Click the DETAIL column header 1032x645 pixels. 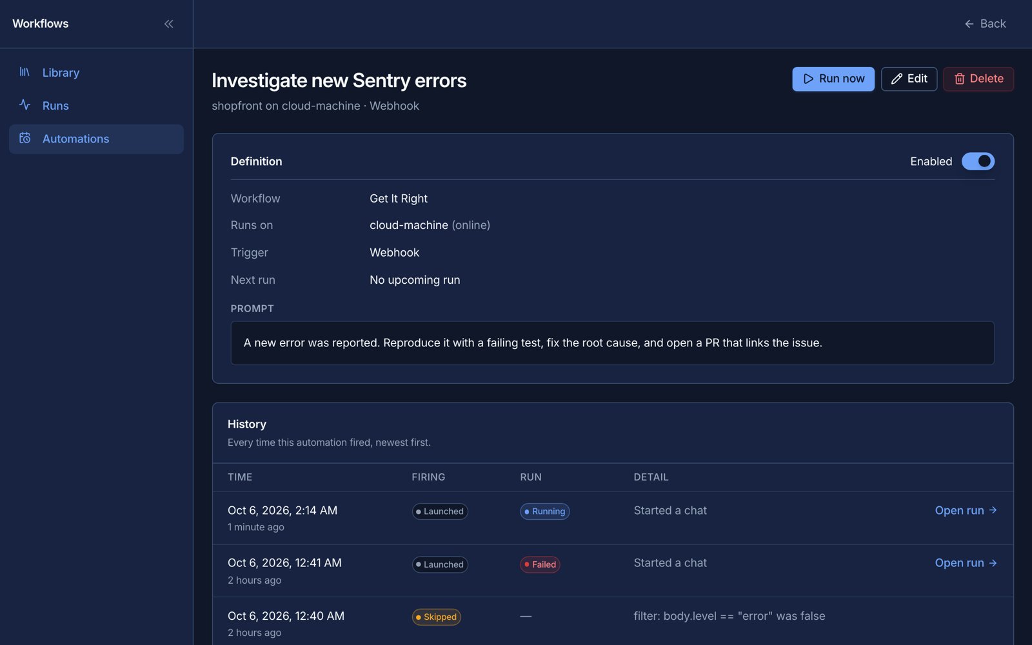pos(651,477)
